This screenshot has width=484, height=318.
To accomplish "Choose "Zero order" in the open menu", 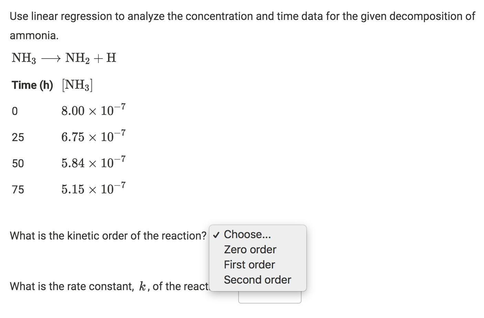I will 250,249.
